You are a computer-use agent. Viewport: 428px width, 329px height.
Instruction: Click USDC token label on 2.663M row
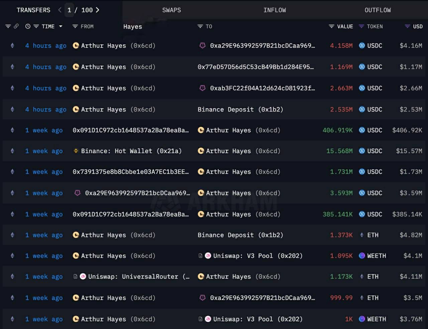[374, 88]
